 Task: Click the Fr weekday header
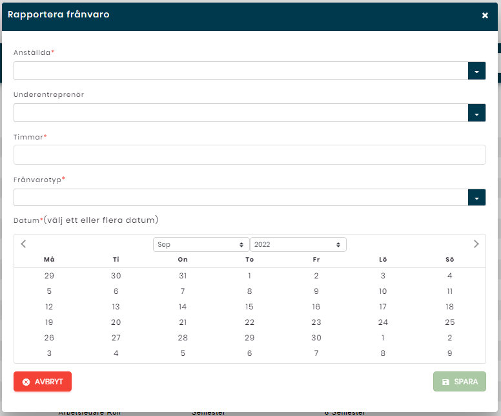316,259
